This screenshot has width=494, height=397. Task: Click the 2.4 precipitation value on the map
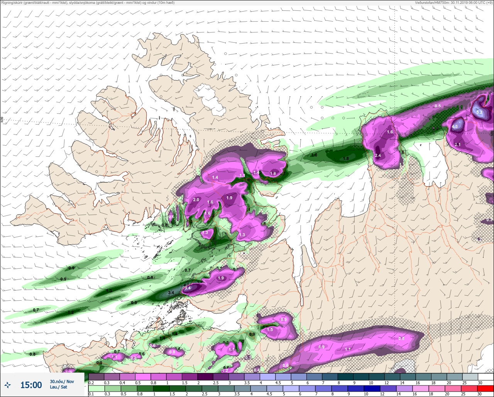coord(378,156)
